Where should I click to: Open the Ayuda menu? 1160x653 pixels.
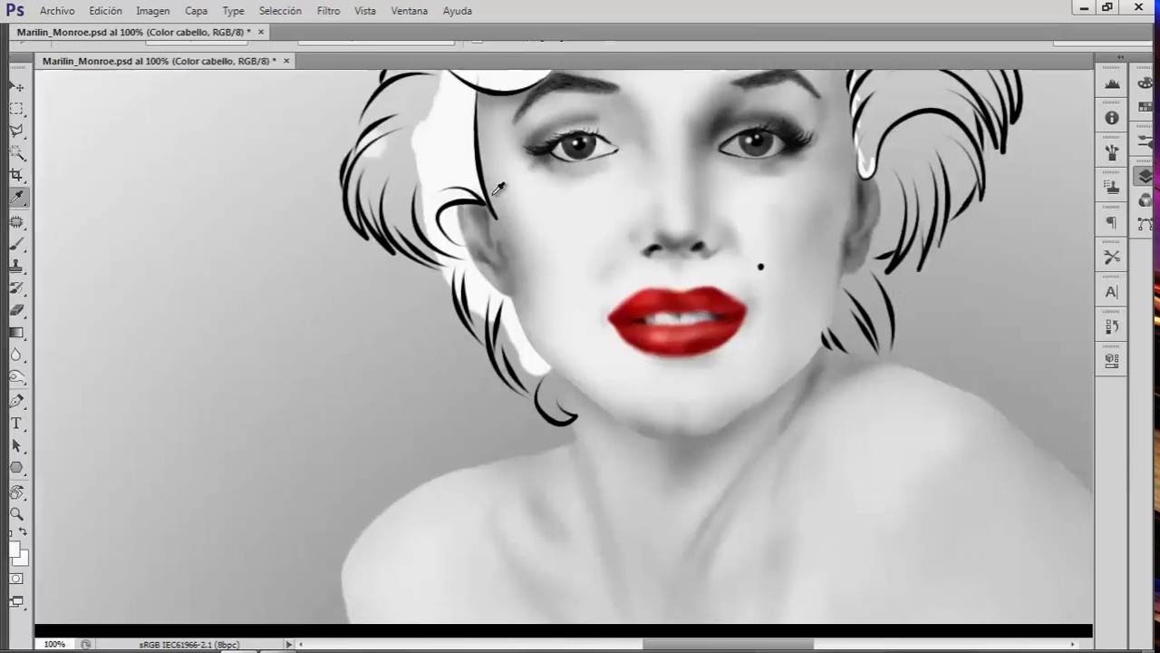[457, 11]
